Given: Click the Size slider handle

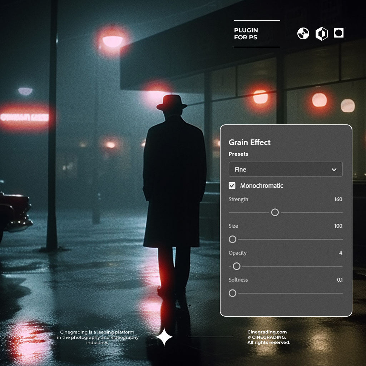Looking at the screenshot, I should [x=233, y=239].
